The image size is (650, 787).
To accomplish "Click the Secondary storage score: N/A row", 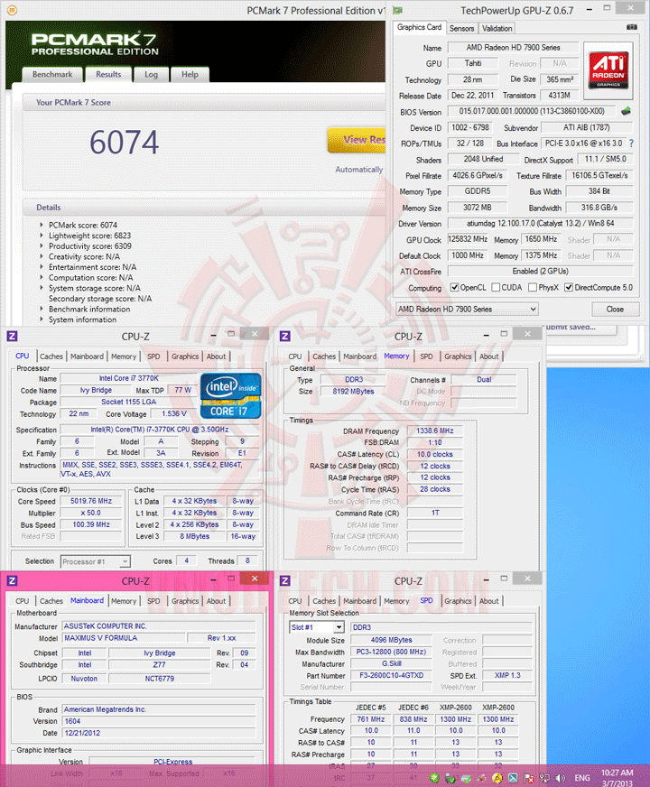I will pyautogui.click(x=100, y=299).
